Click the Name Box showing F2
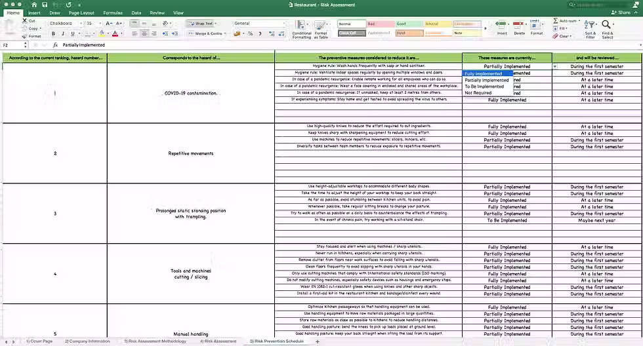The height and width of the screenshot is (346, 643). [12, 45]
